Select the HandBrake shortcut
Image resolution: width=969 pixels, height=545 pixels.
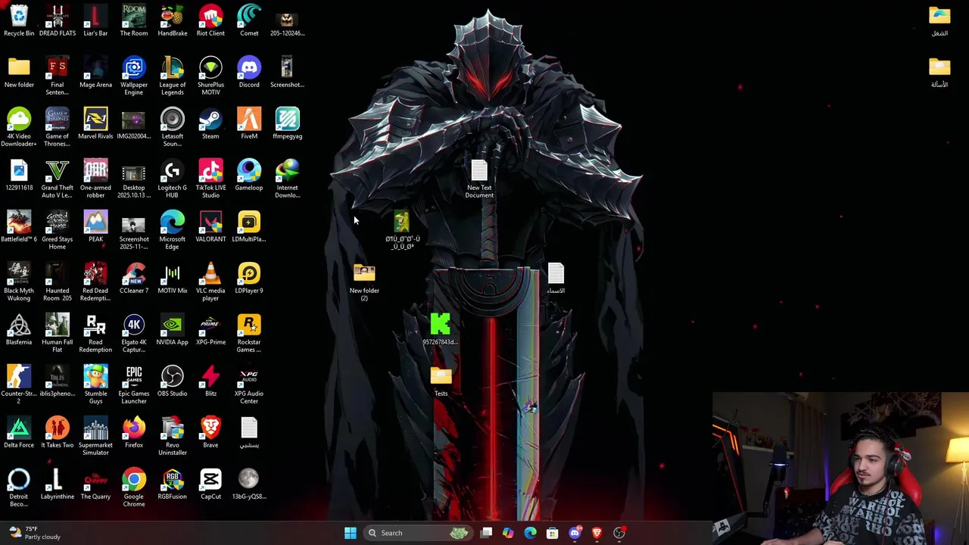[173, 20]
